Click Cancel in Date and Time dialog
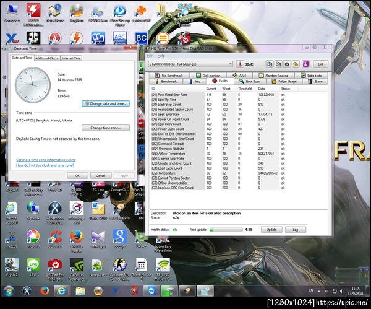The height and width of the screenshot is (309, 371). pyautogui.click(x=101, y=176)
